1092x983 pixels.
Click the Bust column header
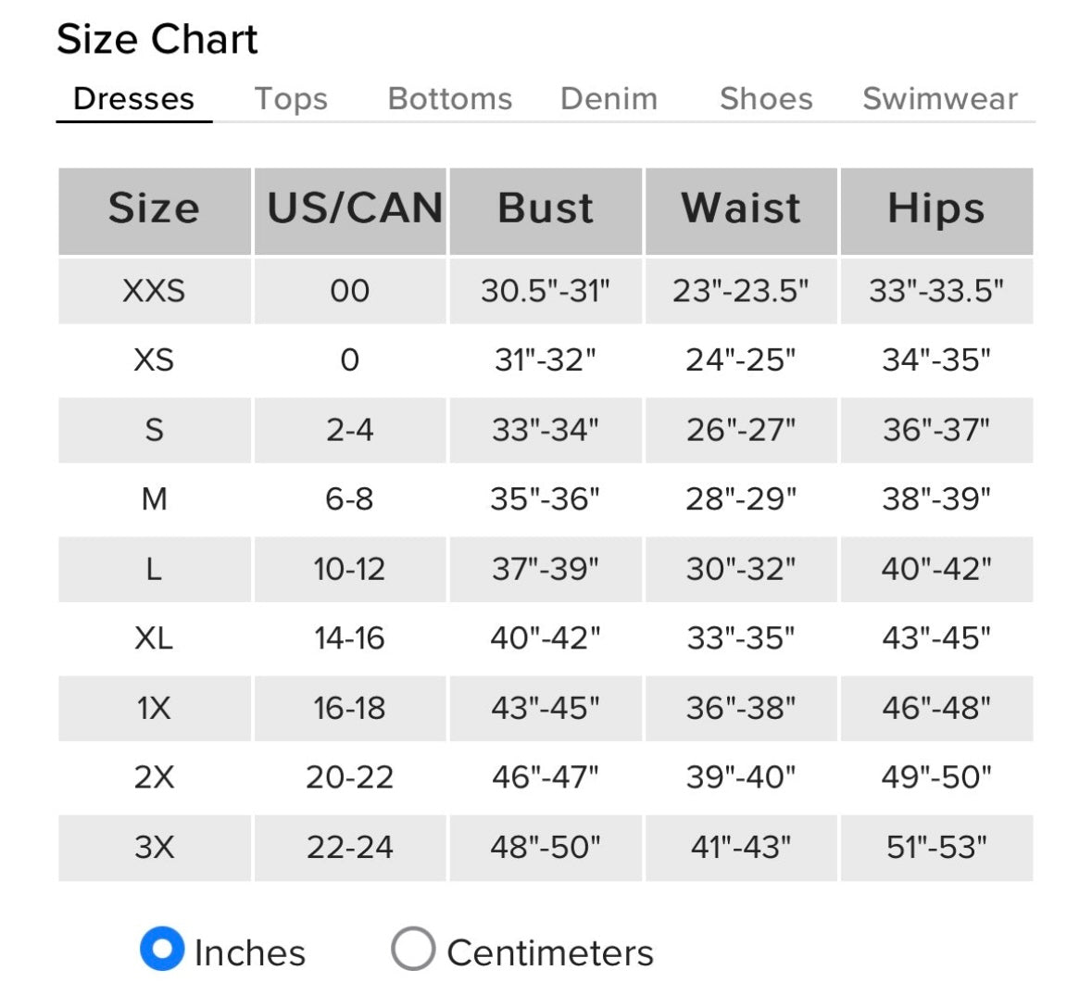point(546,209)
